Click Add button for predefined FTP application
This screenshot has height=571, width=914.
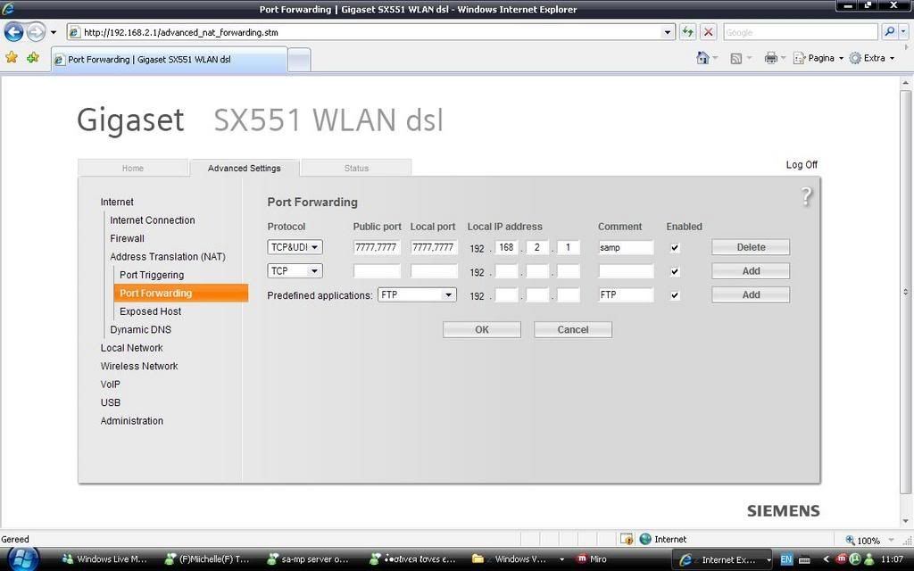[x=751, y=294]
